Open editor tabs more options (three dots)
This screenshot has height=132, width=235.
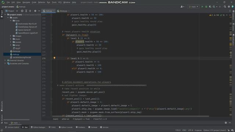pos(230,11)
